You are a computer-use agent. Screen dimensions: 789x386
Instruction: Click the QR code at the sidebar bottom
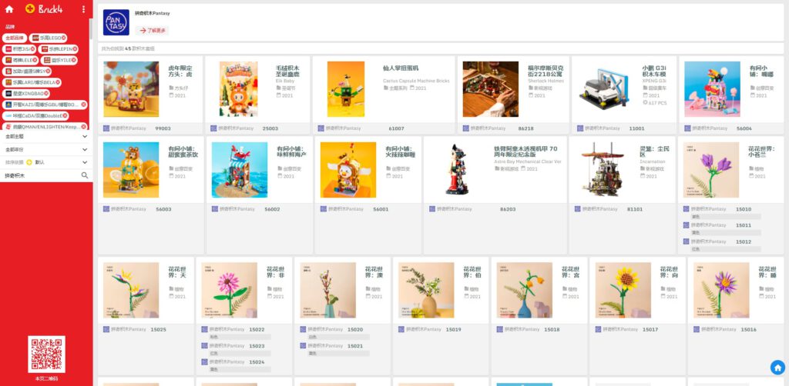[46, 354]
